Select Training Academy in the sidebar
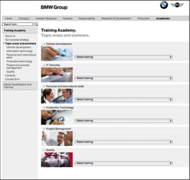This screenshot has width=190, height=180. [x=15, y=30]
